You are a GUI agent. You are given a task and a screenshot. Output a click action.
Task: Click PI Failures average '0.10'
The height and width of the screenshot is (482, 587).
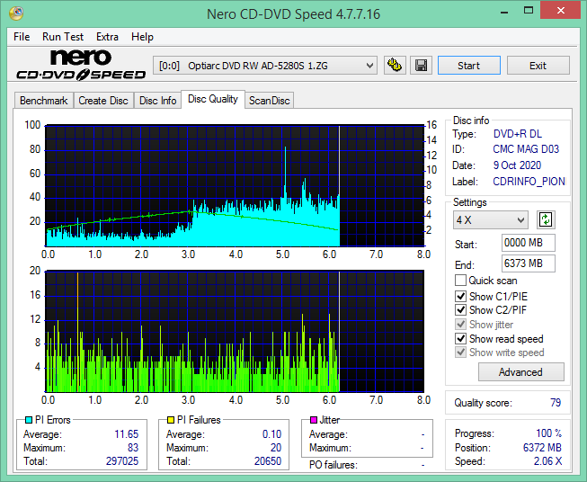coord(271,433)
